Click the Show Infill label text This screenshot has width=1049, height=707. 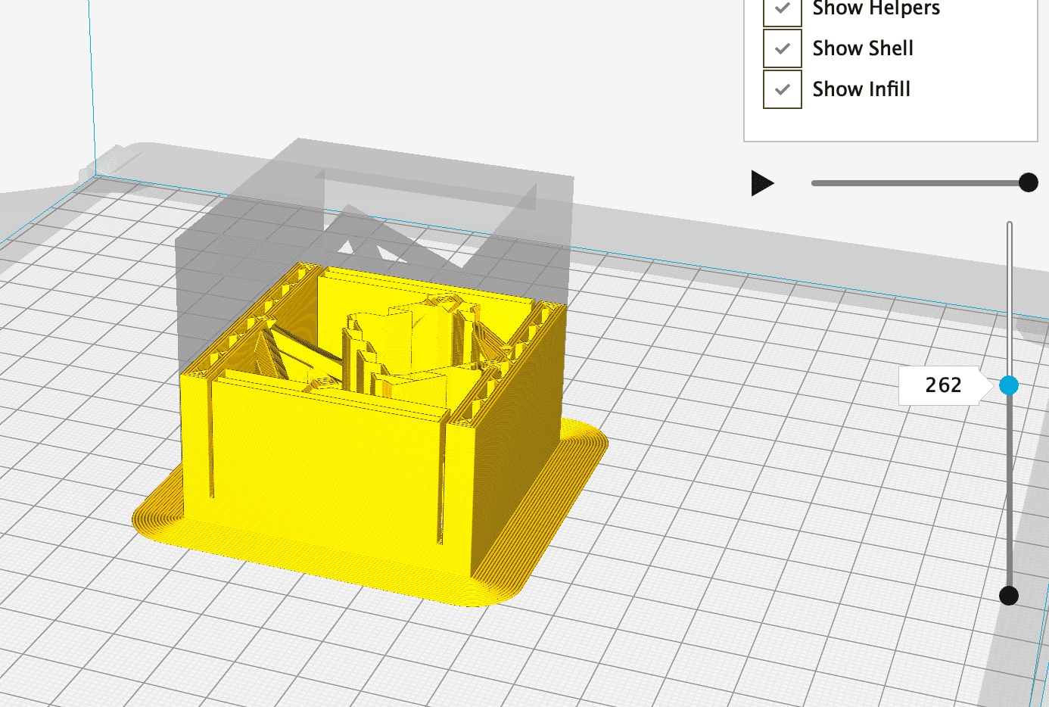861,89
